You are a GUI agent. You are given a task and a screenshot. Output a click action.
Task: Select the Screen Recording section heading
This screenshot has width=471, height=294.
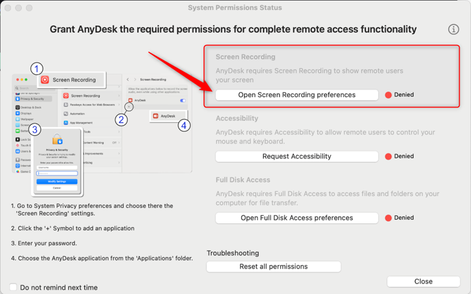coord(246,57)
